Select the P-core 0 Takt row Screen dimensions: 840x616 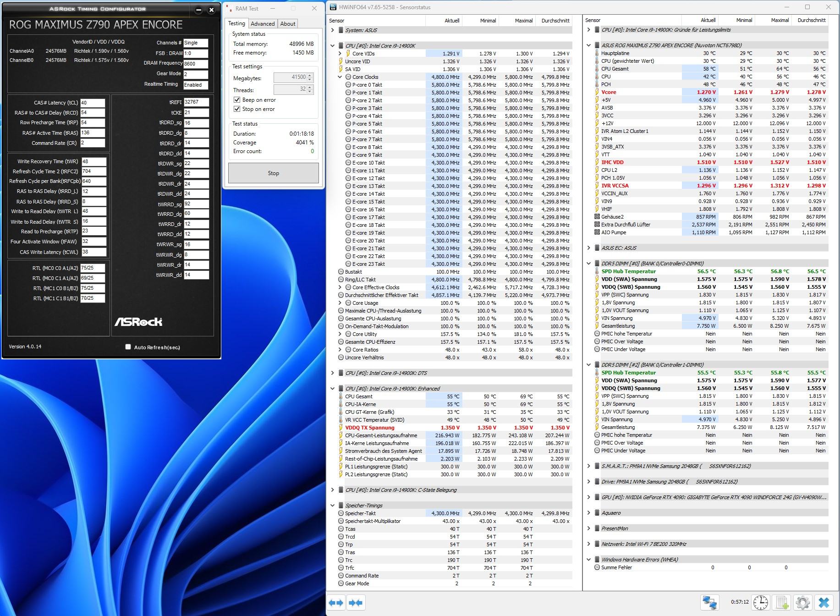click(x=456, y=85)
